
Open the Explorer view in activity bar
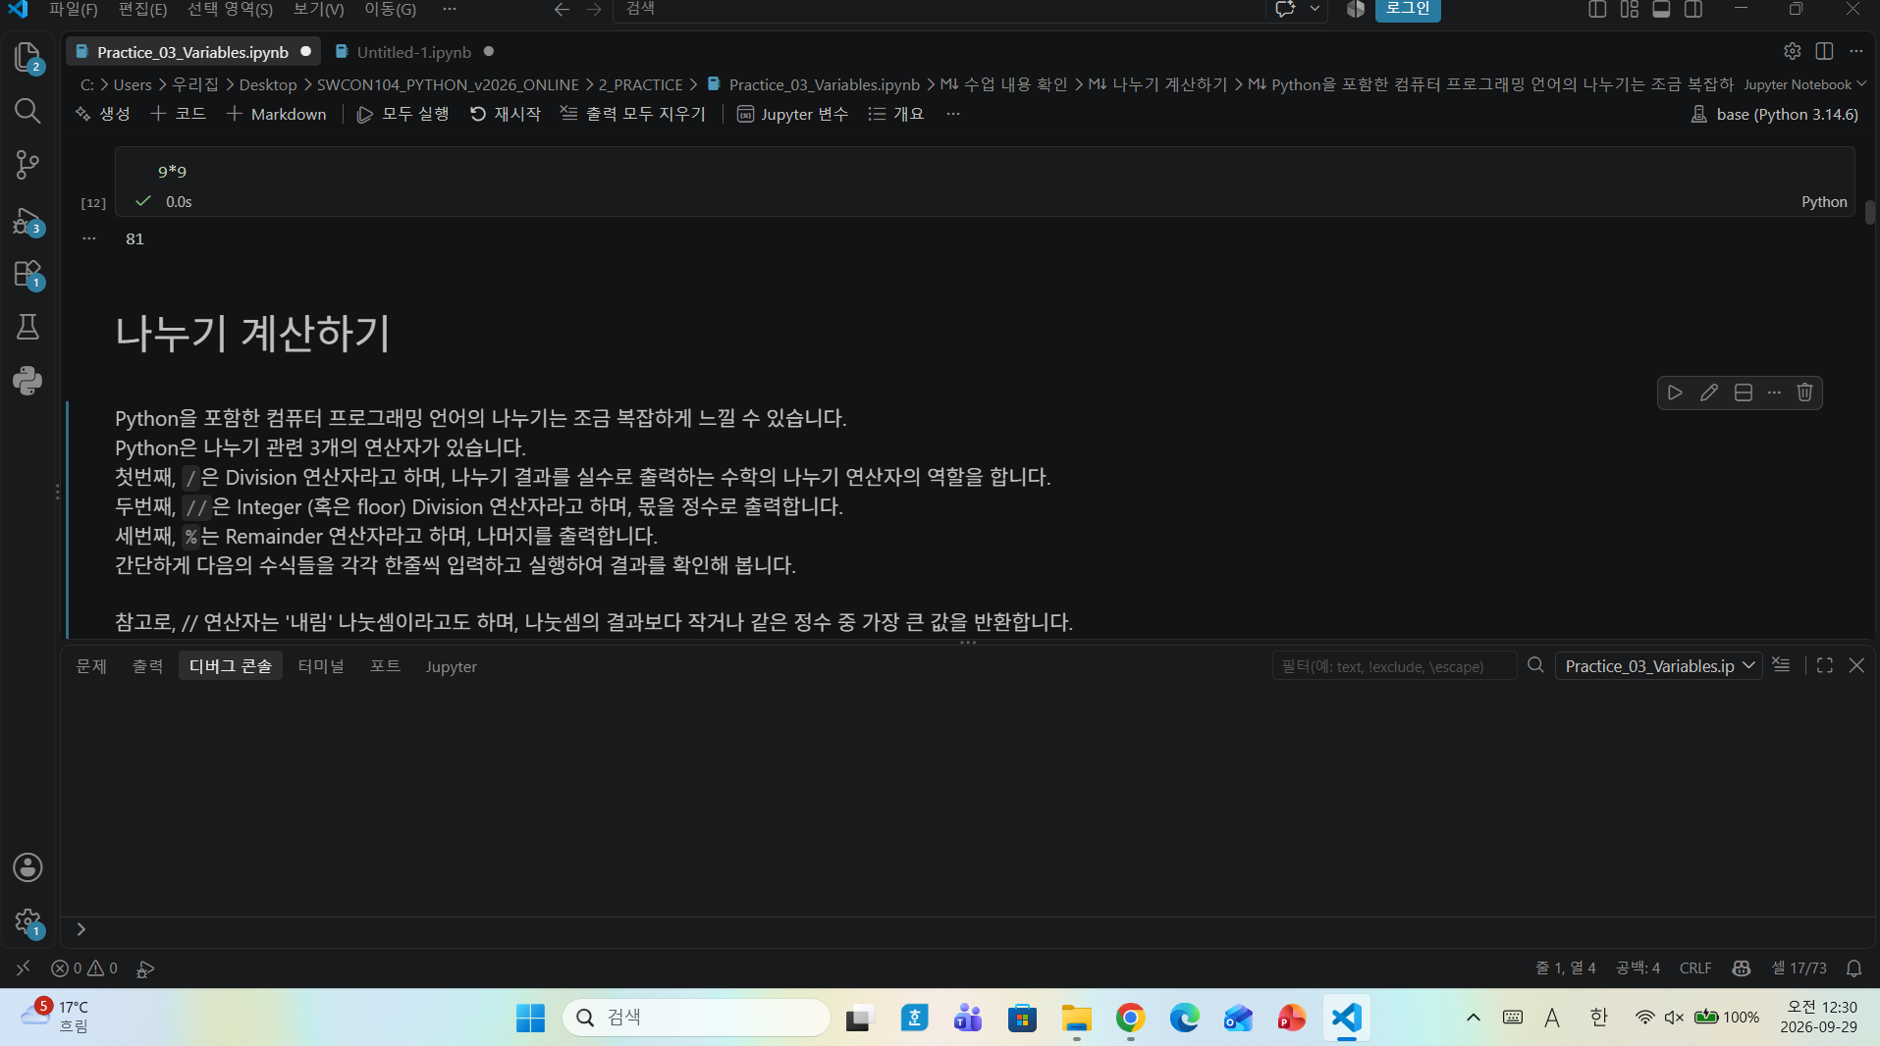[x=27, y=57]
